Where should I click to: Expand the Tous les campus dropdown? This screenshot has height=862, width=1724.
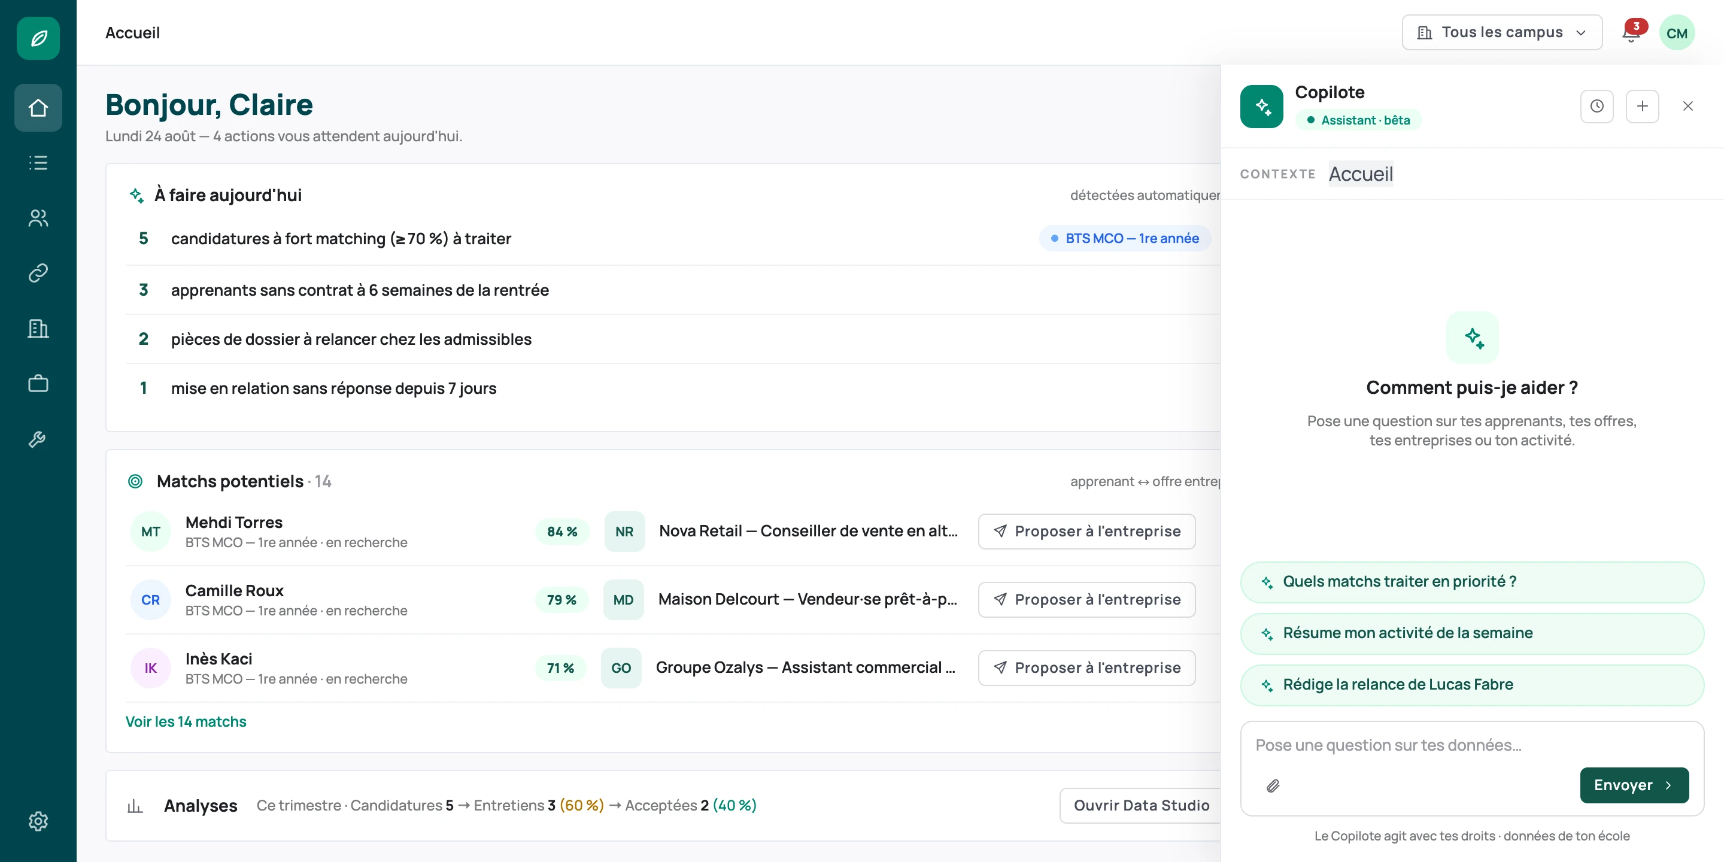pyautogui.click(x=1502, y=33)
